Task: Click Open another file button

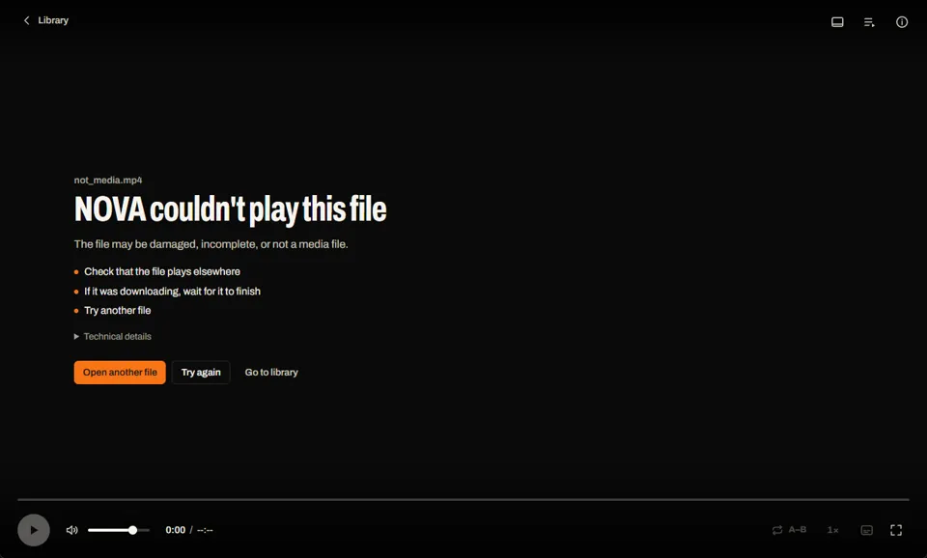Action: (120, 373)
